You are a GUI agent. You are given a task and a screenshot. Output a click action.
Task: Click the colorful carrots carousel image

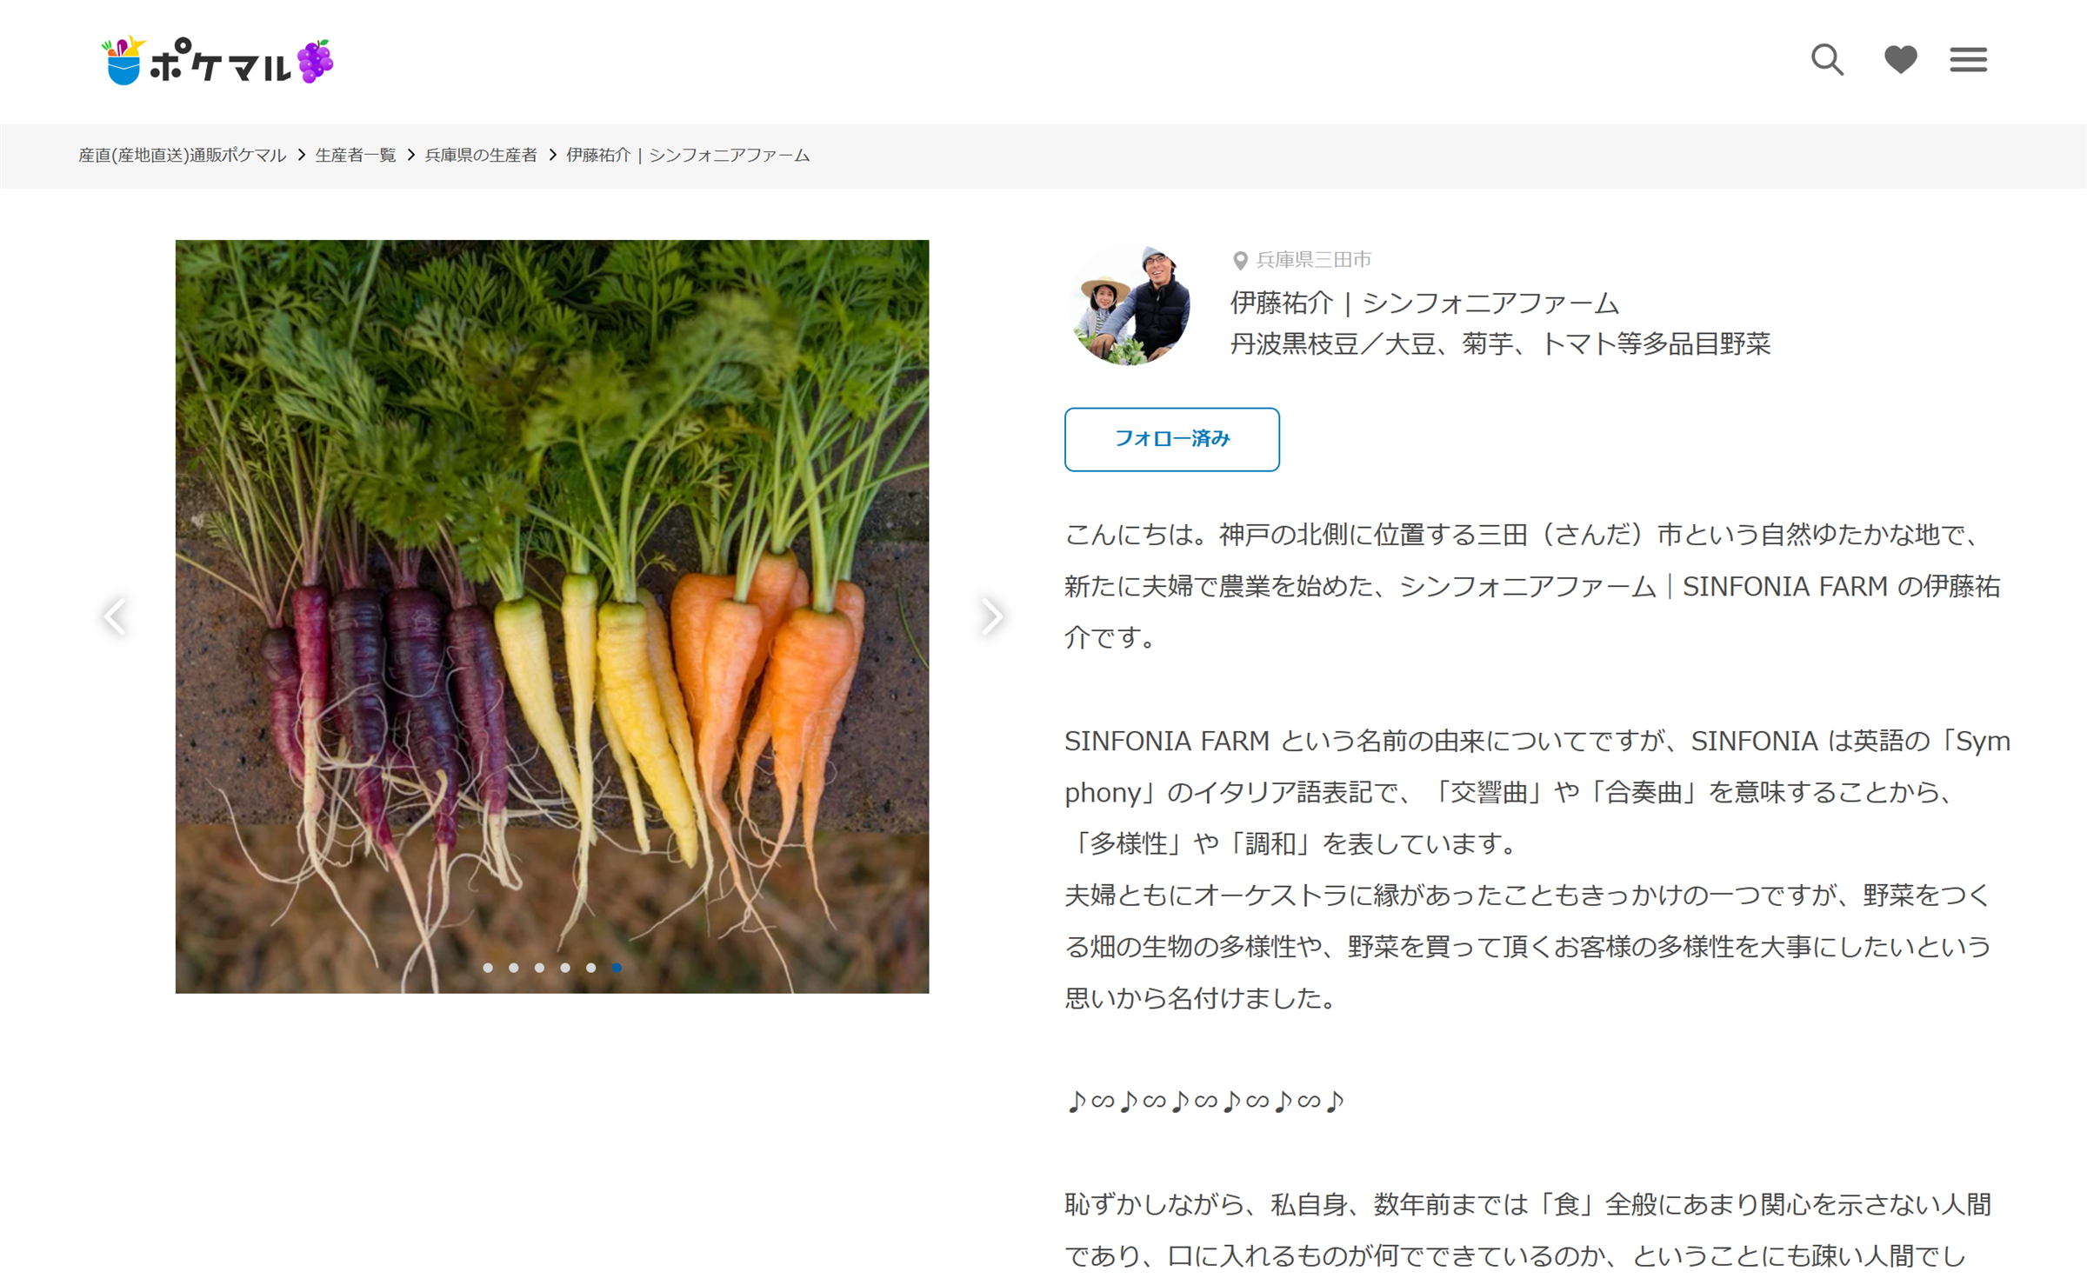tap(552, 616)
